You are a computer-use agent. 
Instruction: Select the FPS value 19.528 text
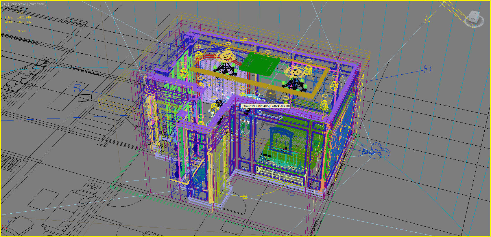[x=21, y=31]
